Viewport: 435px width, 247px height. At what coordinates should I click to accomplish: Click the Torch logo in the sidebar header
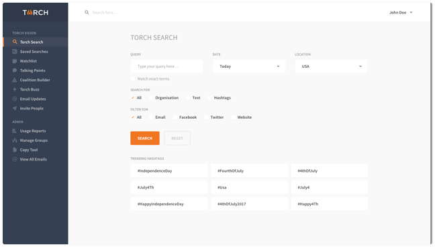[x=36, y=13]
